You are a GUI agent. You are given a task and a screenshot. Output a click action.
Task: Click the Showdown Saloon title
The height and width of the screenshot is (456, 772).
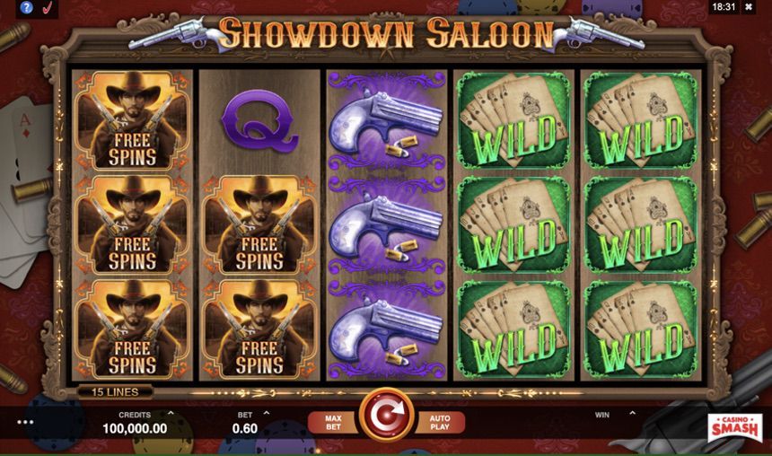click(x=387, y=34)
